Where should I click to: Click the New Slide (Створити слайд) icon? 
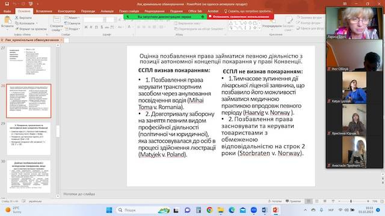(x=57, y=20)
